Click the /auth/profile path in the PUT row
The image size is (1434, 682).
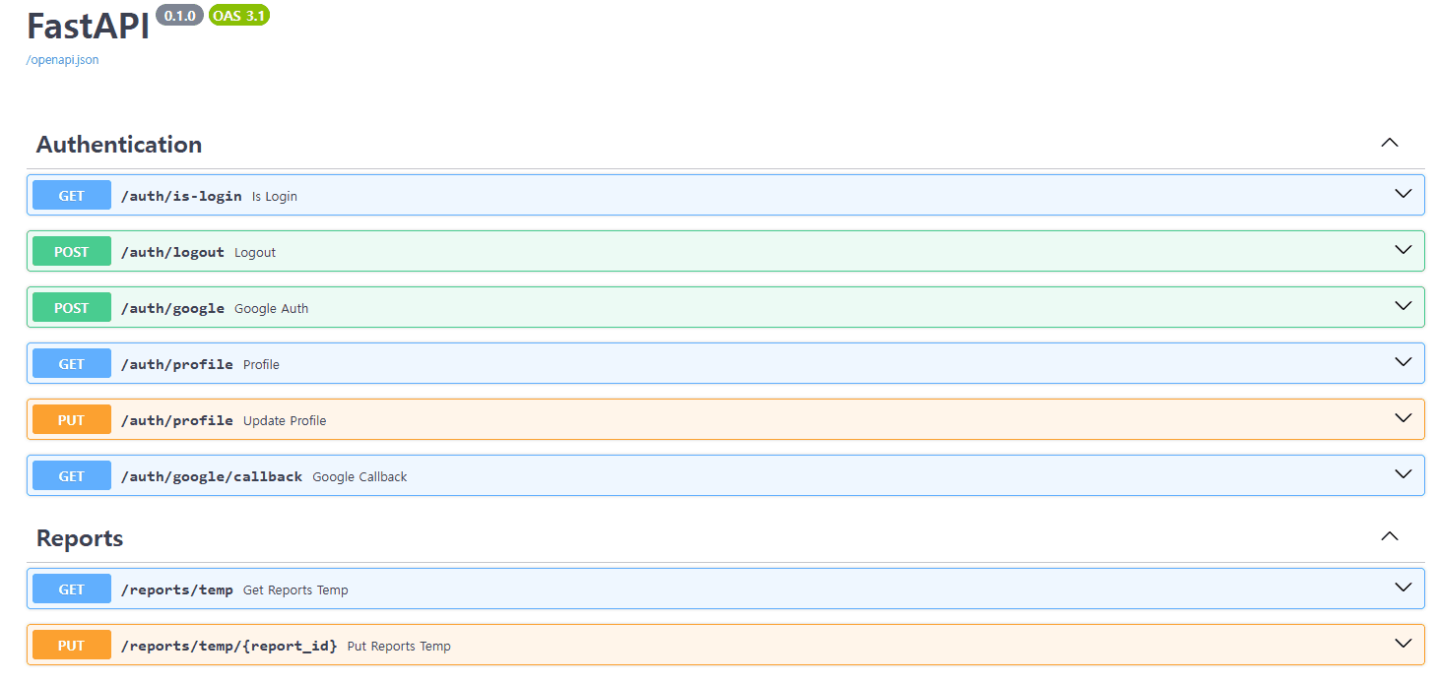(177, 420)
